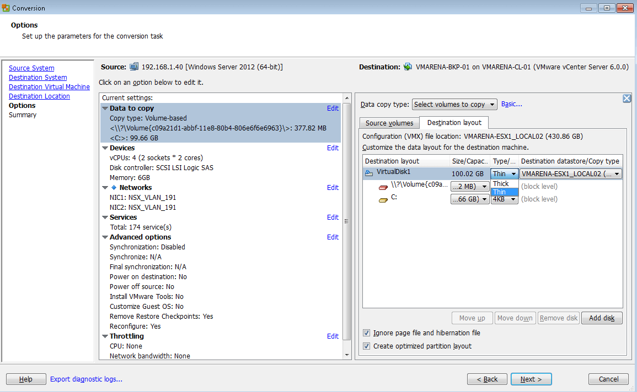Click the settings list scroll up arrow
The height and width of the screenshot is (392, 637).
[346, 98]
